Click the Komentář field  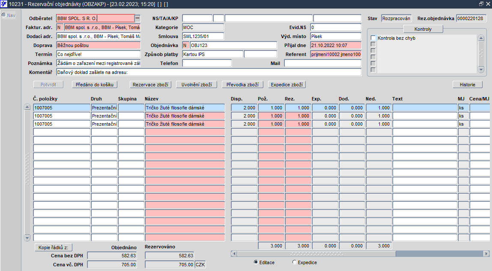pyautogui.click(x=209, y=72)
